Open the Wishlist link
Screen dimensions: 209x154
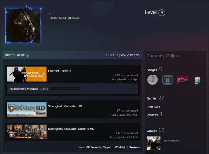pyautogui.click(x=120, y=147)
